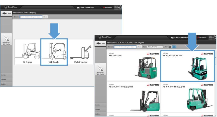Toggle the NOT CONNECTED switch in the category window

tap(79, 8)
